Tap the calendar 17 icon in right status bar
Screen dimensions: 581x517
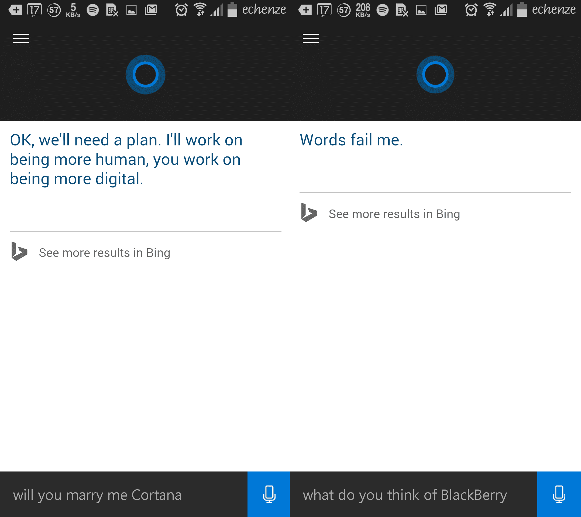[x=325, y=10]
